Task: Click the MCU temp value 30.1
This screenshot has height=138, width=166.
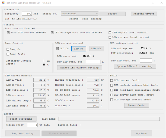Action: point(93,106)
